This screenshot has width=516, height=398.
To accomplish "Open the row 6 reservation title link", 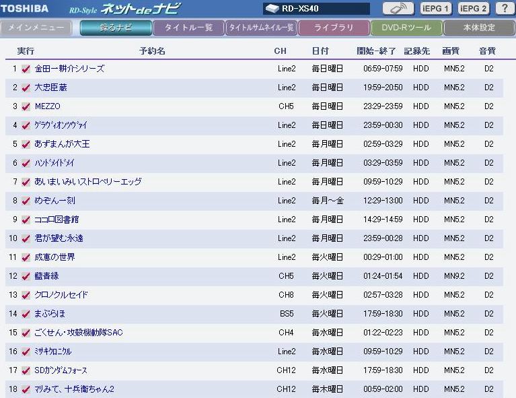I will point(54,163).
